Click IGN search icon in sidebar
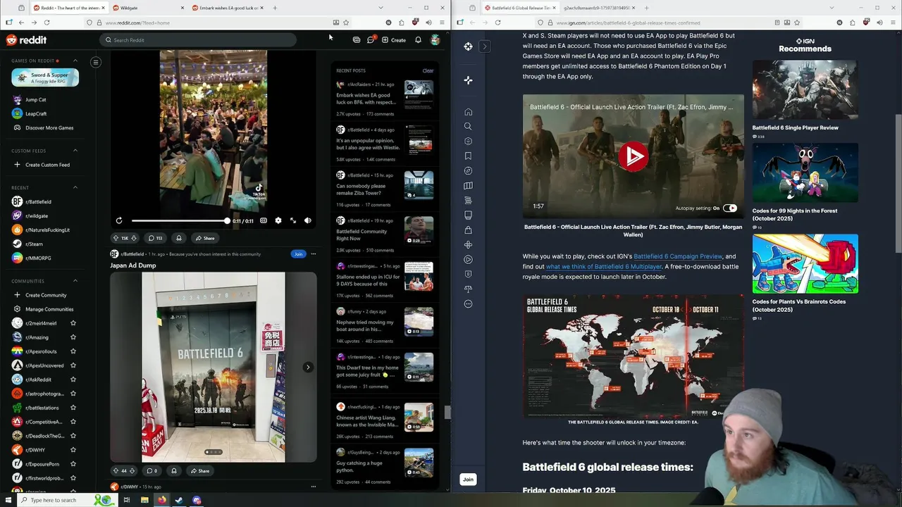The image size is (902, 507). tap(468, 127)
